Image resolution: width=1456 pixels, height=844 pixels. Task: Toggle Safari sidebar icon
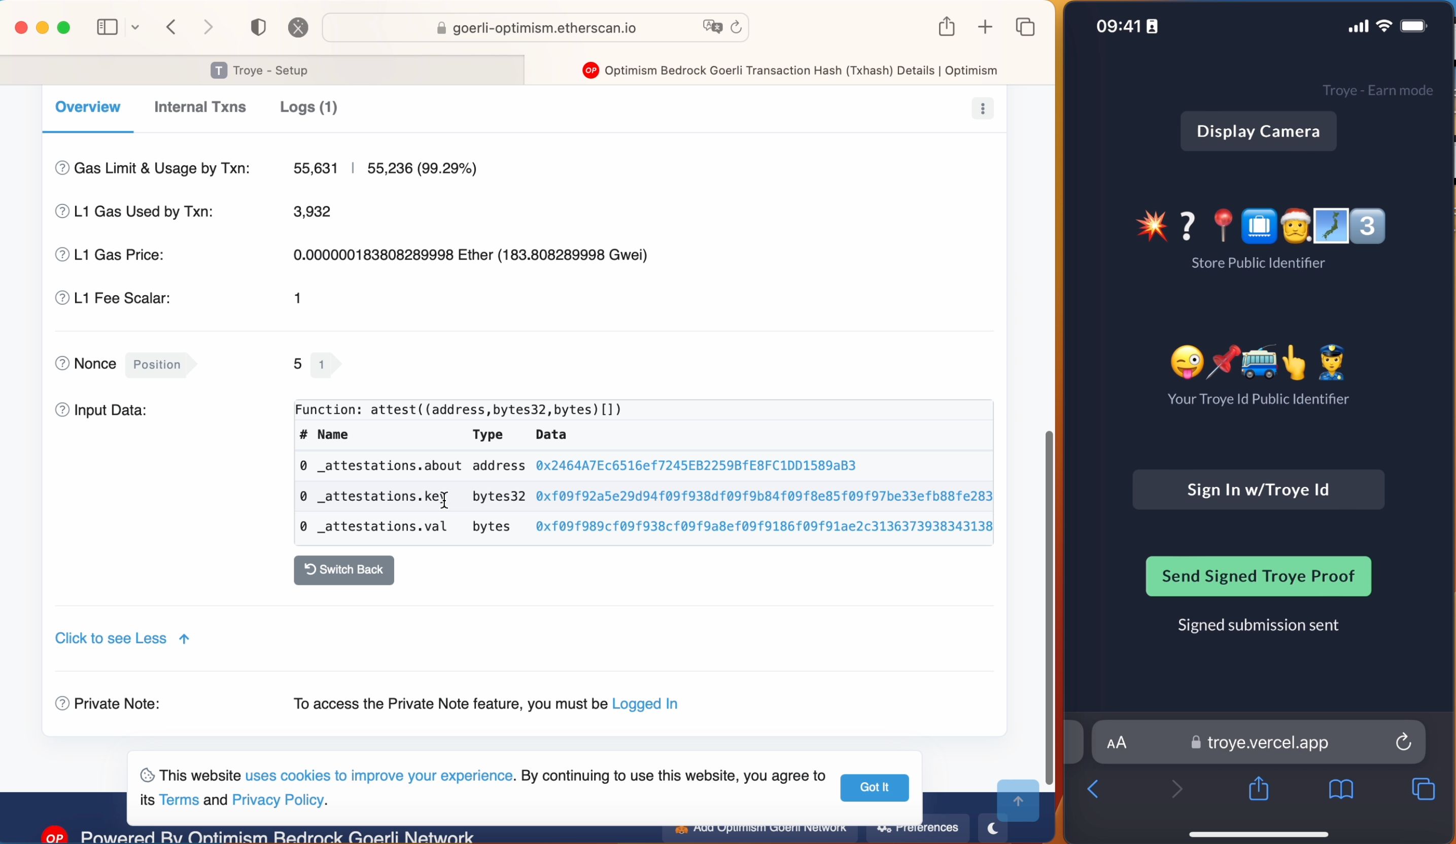point(107,27)
